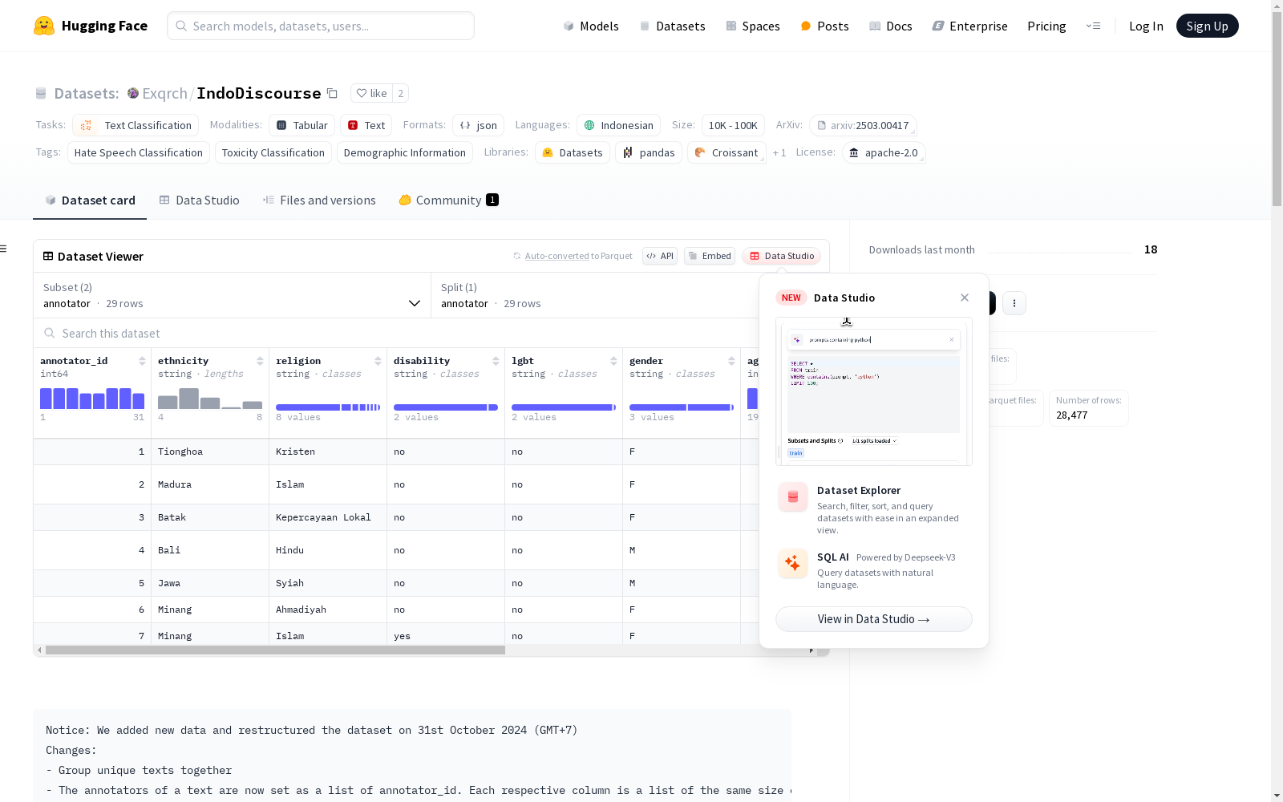Go to Spaces in the navigation
Viewport: 1283px width, 802px height.
[x=753, y=26]
